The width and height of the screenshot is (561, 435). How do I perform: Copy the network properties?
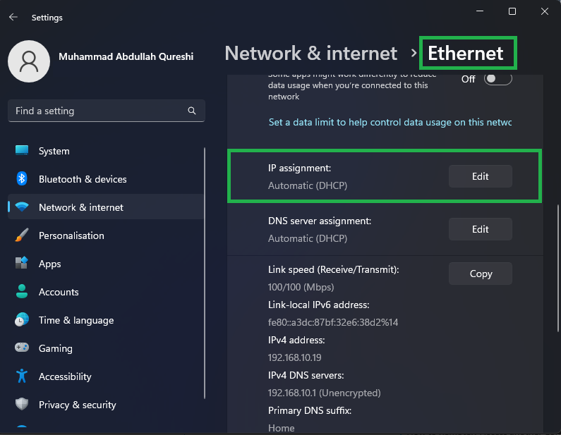(x=480, y=274)
